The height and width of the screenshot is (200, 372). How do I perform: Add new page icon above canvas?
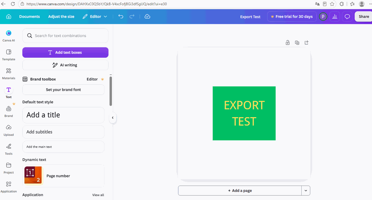point(307,43)
